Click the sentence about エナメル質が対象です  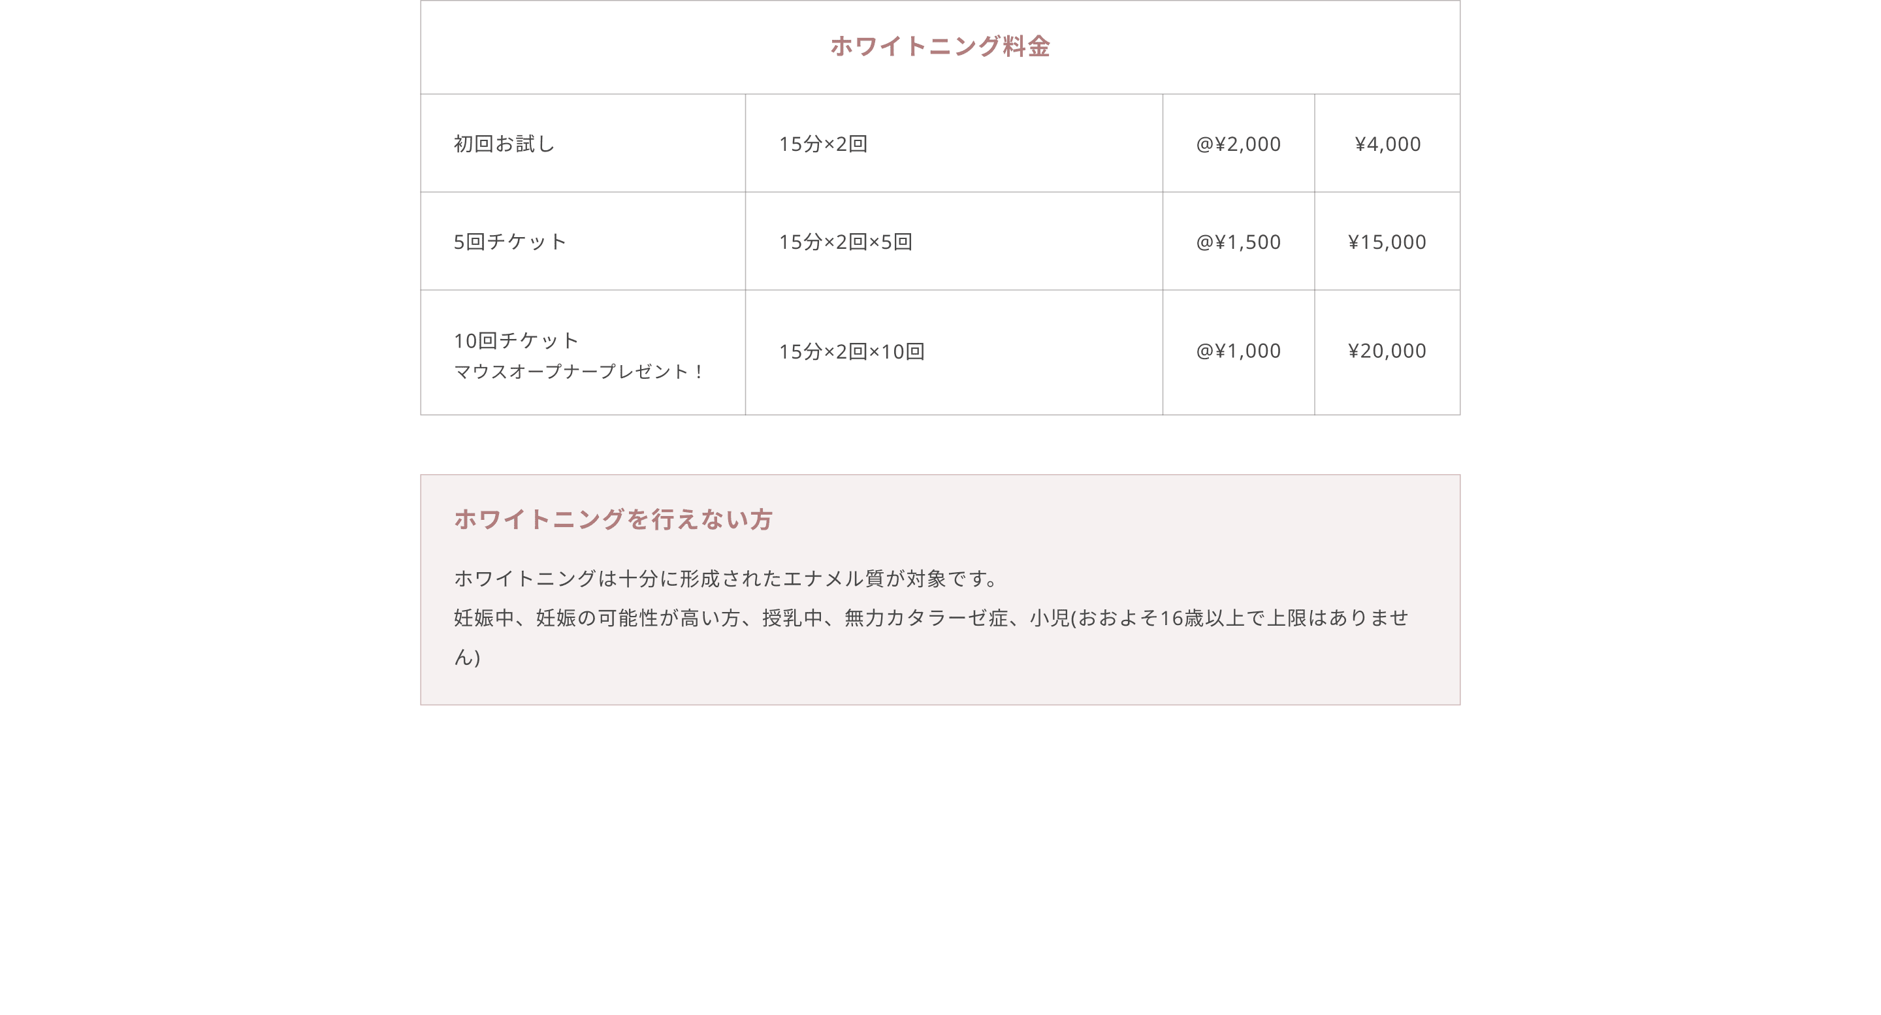point(728,578)
